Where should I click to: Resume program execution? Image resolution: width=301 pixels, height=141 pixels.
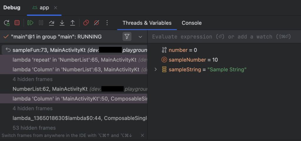pyautogui.click(x=30, y=23)
